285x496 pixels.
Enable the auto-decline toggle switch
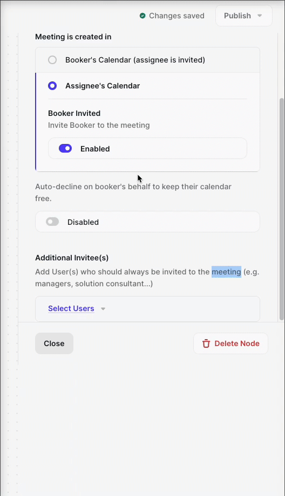(52, 222)
